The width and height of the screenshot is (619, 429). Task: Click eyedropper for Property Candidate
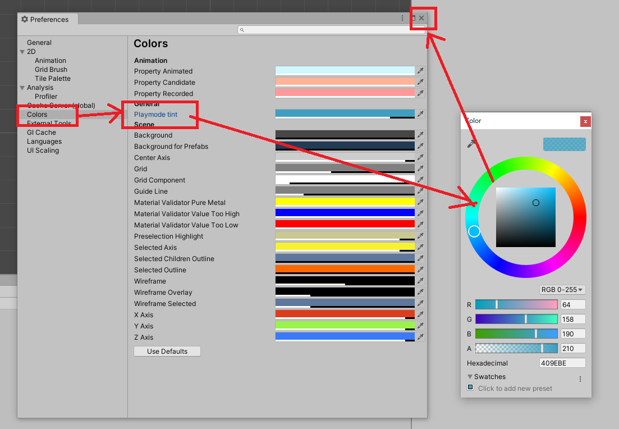[x=420, y=82]
